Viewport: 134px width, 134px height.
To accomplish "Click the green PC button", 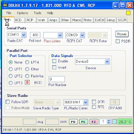I will tap(83, 122).
